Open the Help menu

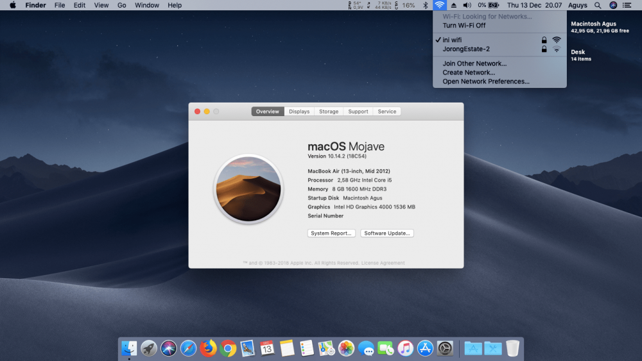click(x=175, y=5)
